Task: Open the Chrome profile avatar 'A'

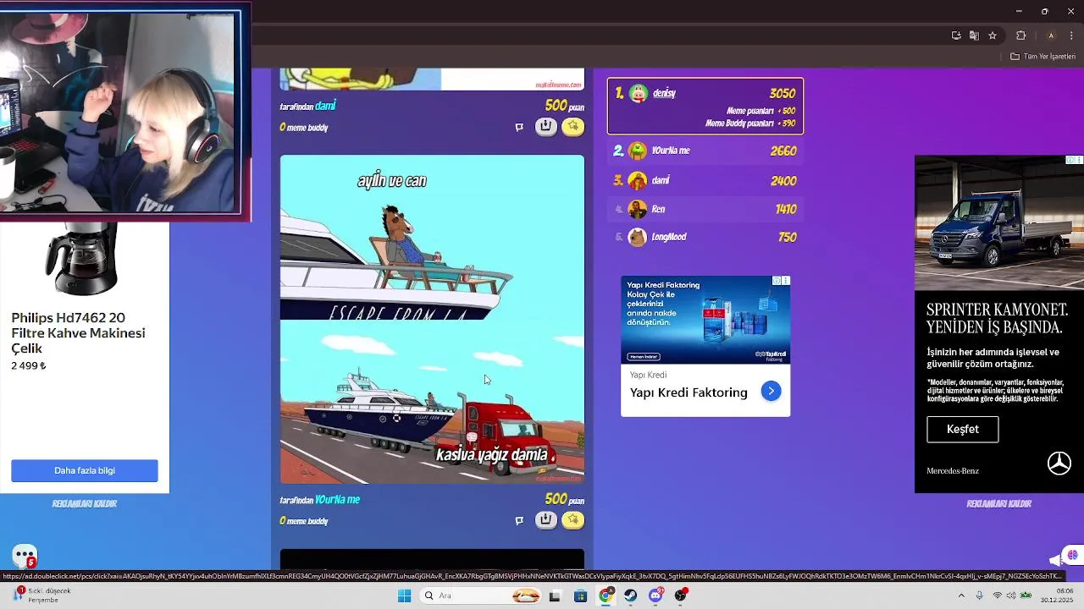Action: (1051, 36)
